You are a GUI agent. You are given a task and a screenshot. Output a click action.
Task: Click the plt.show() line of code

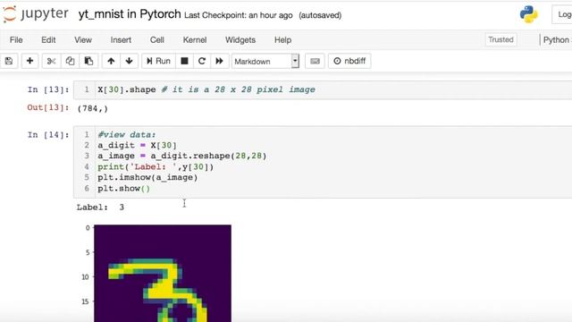coord(123,189)
